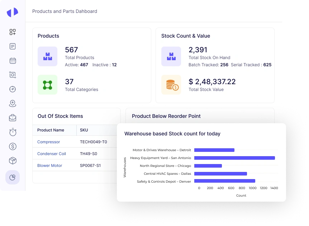309x226 pixels.
Task: Select the Product Below Reorder Point panel header
Action: (166, 116)
